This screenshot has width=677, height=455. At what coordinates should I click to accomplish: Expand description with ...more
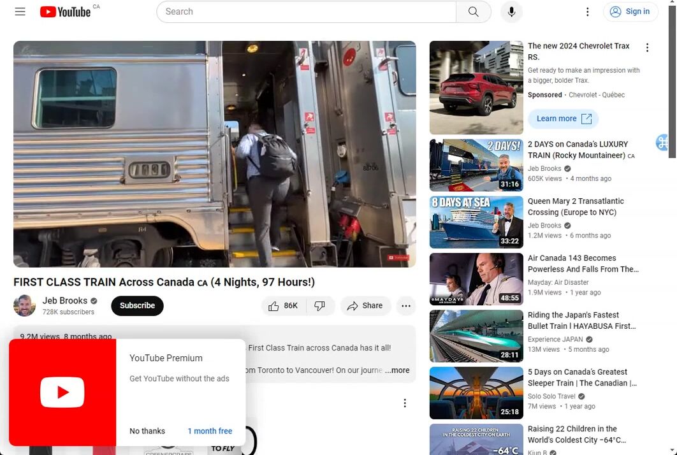[397, 370]
